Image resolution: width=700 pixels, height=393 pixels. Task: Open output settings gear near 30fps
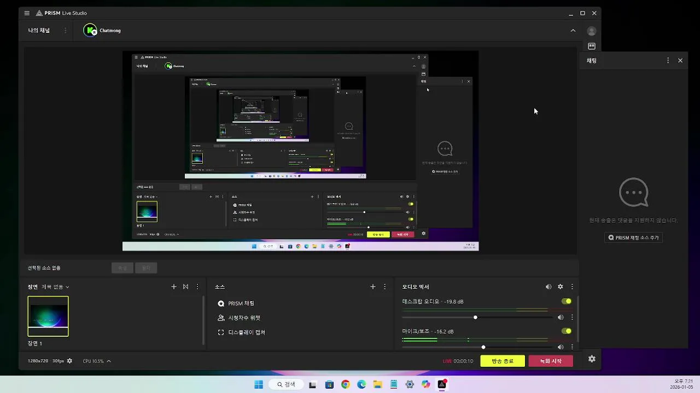click(69, 361)
